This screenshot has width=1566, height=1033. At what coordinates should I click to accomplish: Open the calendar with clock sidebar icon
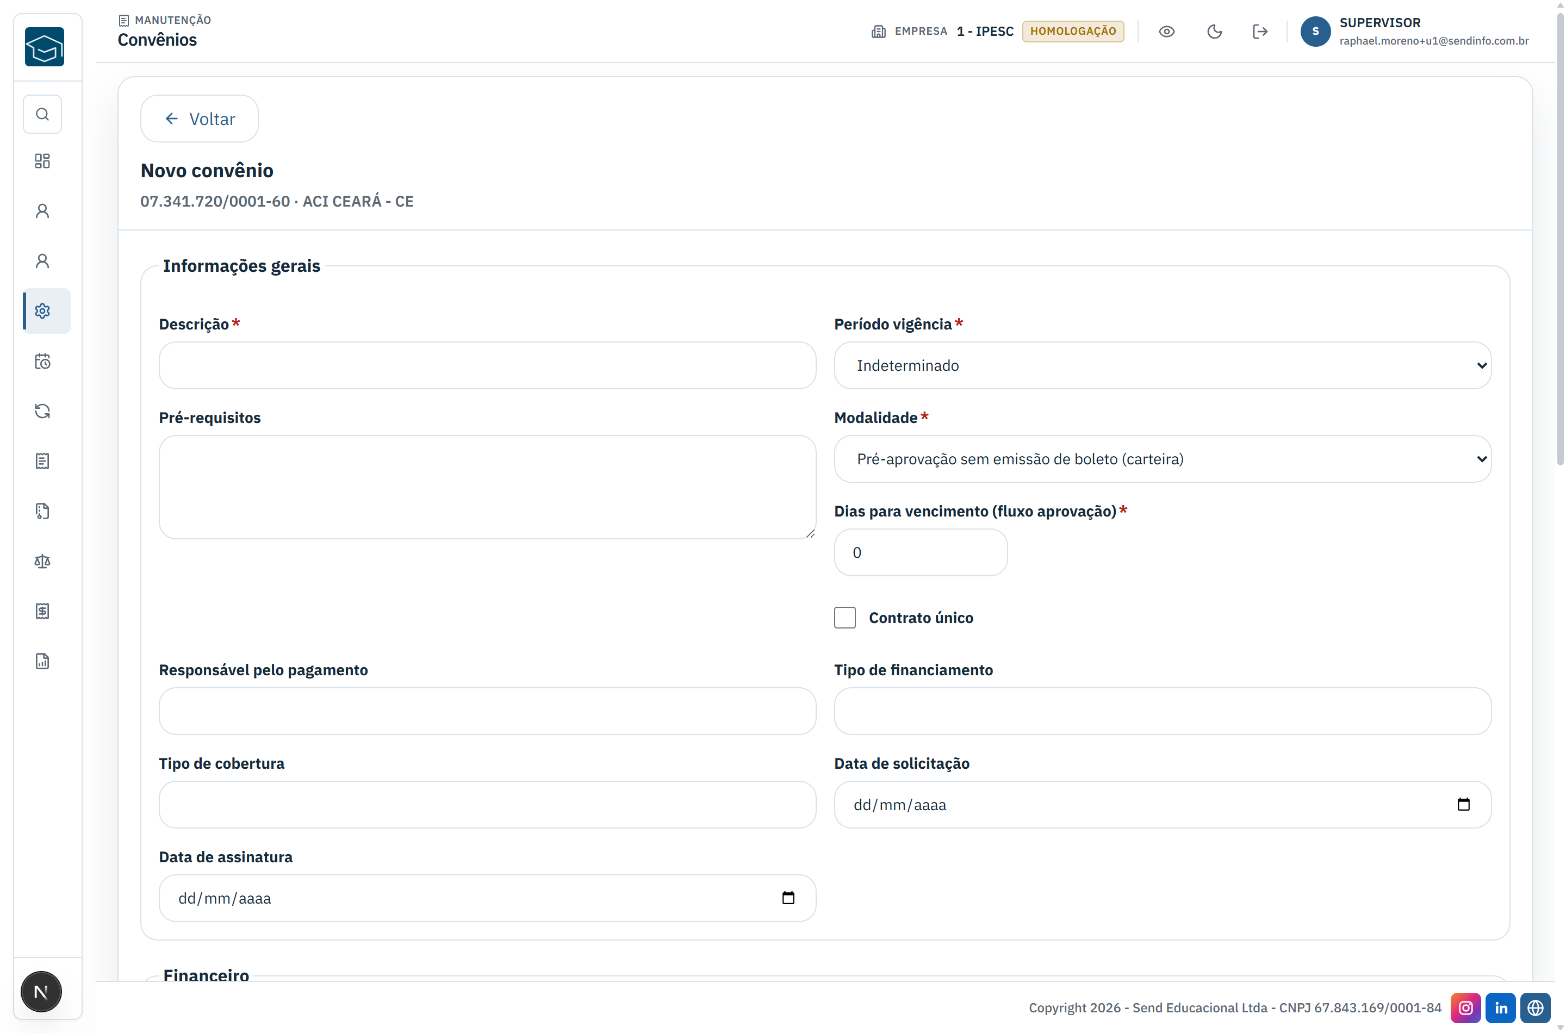(42, 361)
